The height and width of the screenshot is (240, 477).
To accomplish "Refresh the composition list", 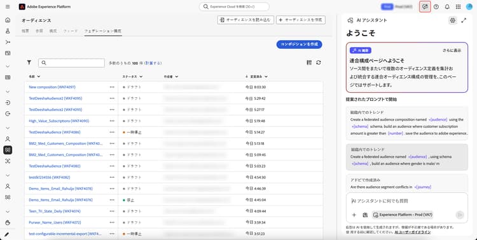I will coord(318,63).
